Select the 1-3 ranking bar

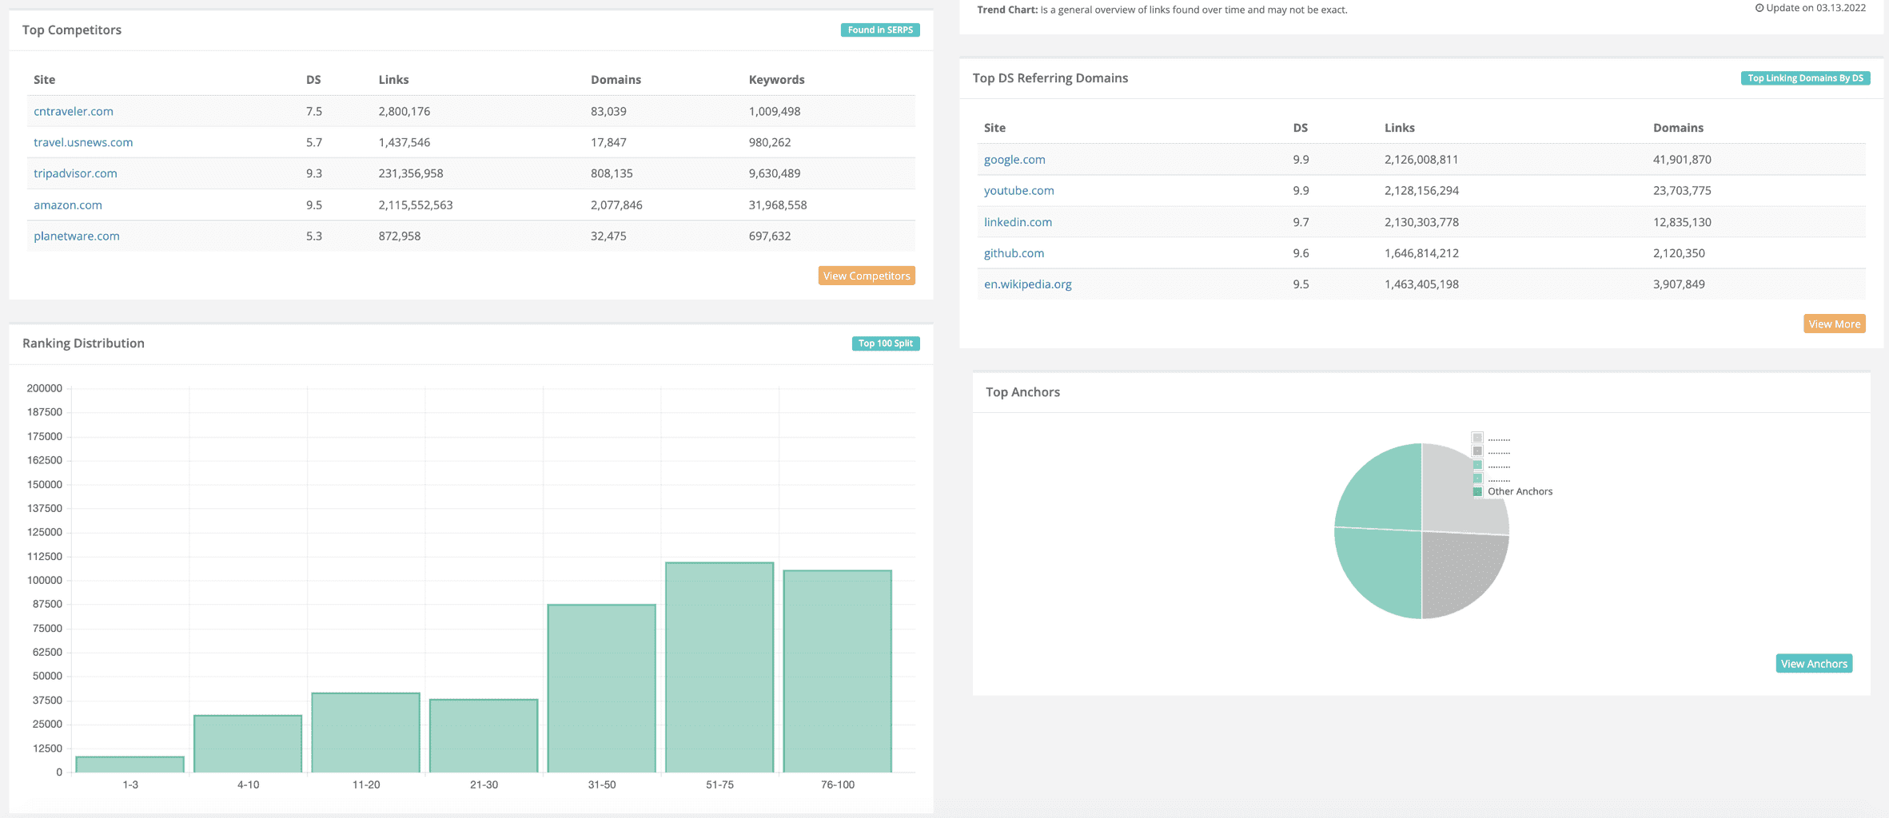point(130,764)
